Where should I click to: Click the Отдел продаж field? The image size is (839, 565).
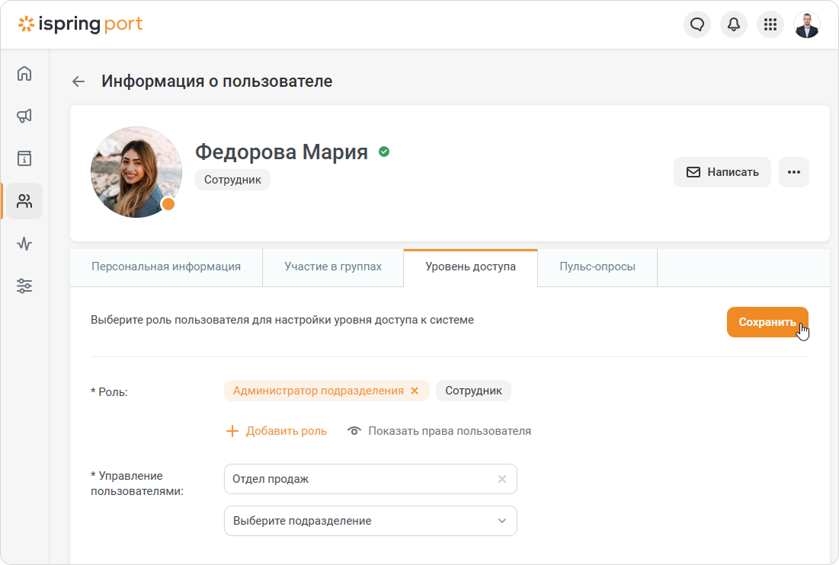tap(370, 479)
